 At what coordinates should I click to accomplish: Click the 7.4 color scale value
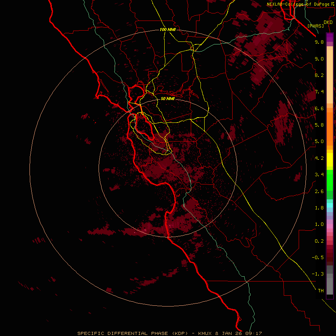pos(319,92)
